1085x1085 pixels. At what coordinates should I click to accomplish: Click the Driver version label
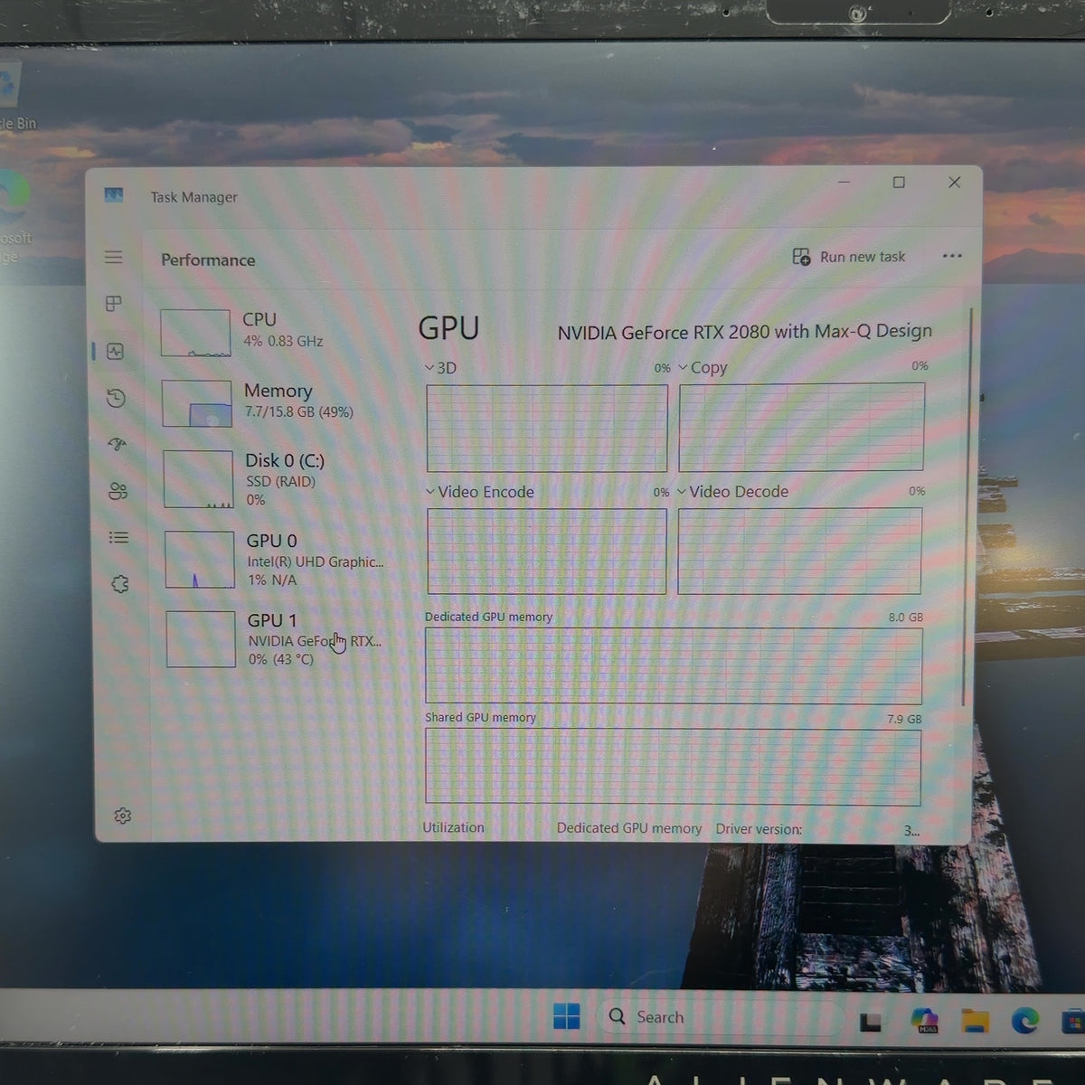759,829
